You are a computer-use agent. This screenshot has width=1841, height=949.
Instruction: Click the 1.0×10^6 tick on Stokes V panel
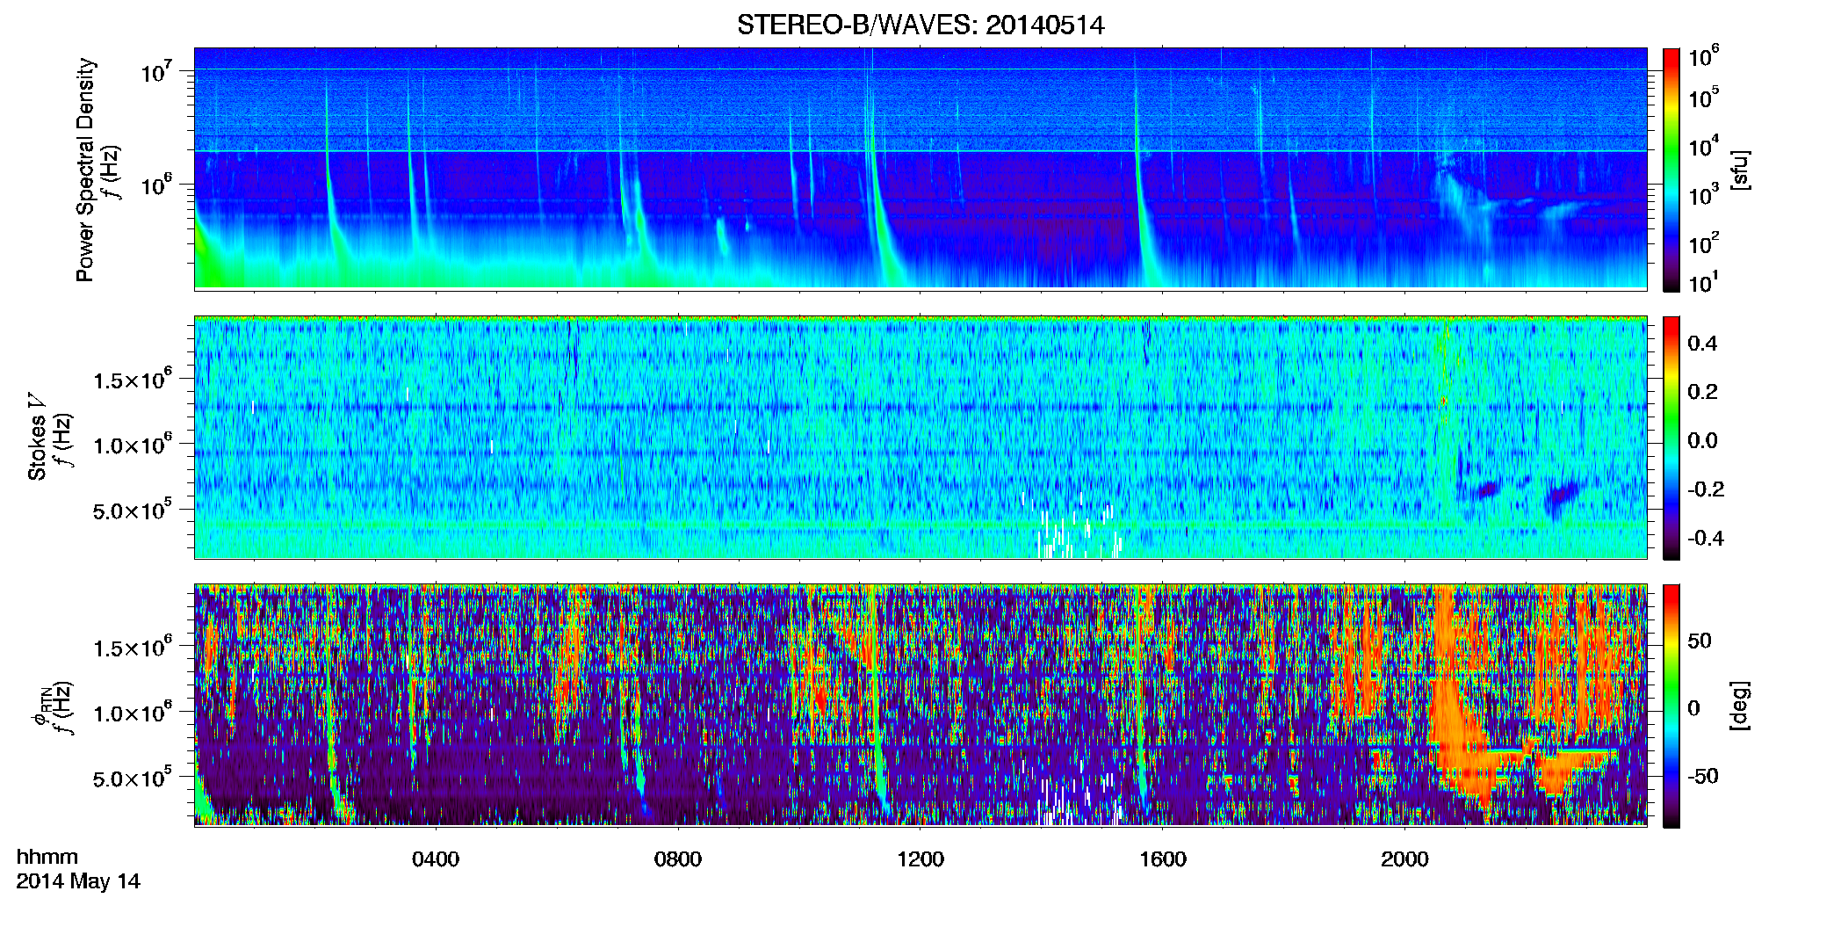point(133,446)
